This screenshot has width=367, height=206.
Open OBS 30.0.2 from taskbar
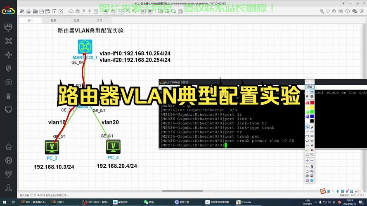pyautogui.click(x=95, y=202)
